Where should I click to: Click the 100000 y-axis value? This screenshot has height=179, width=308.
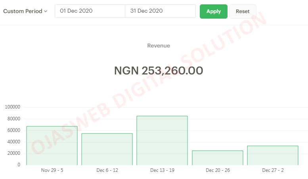coord(12,107)
